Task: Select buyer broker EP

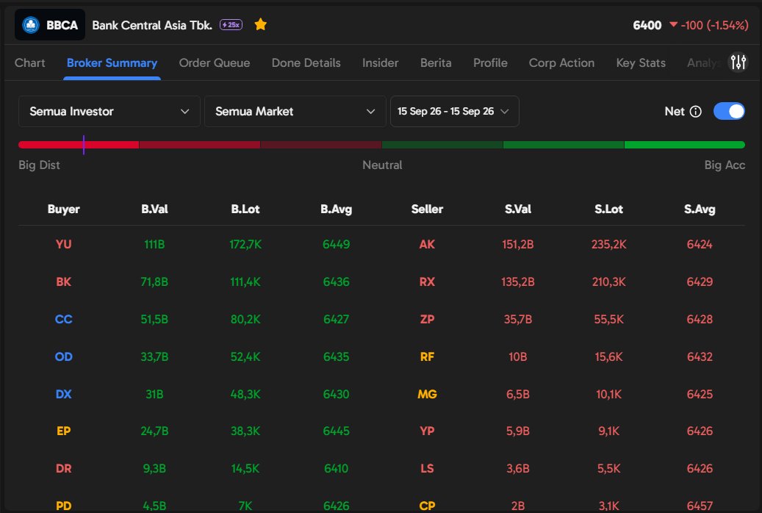Action: [64, 431]
